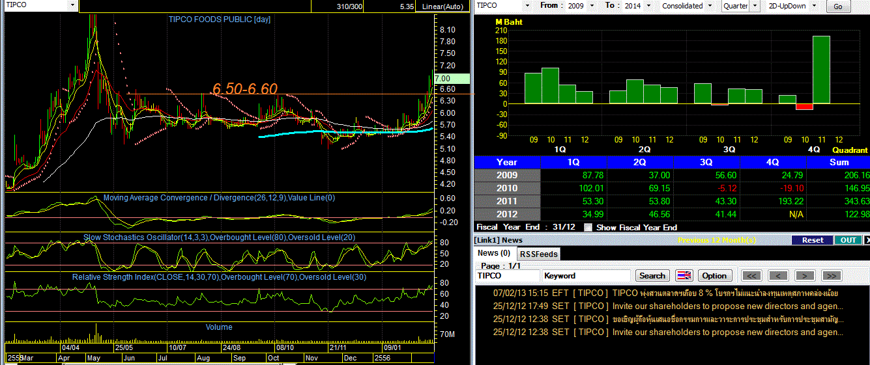Image resolution: width=870 pixels, height=365 pixels.
Task: Click the 4Q column header in table
Action: click(774, 162)
